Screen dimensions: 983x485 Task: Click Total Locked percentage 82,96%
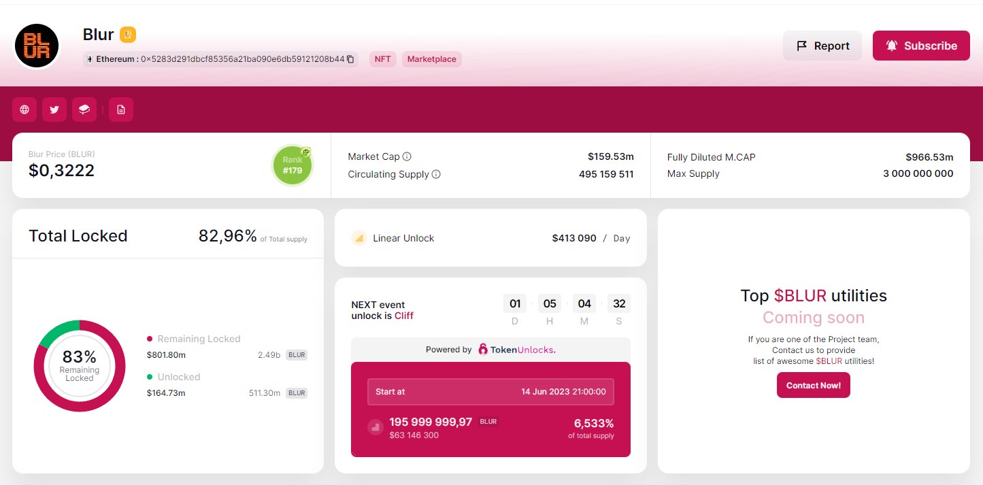pyautogui.click(x=228, y=236)
